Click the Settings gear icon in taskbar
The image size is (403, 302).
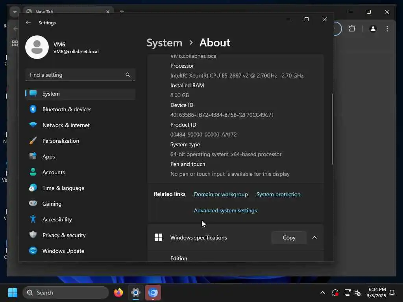click(136, 293)
